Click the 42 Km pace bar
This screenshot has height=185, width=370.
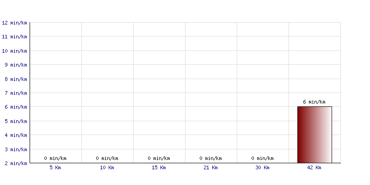coord(314,135)
